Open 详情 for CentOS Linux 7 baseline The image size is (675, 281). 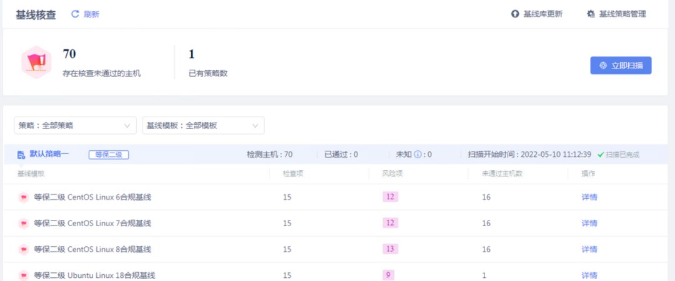pyautogui.click(x=589, y=224)
